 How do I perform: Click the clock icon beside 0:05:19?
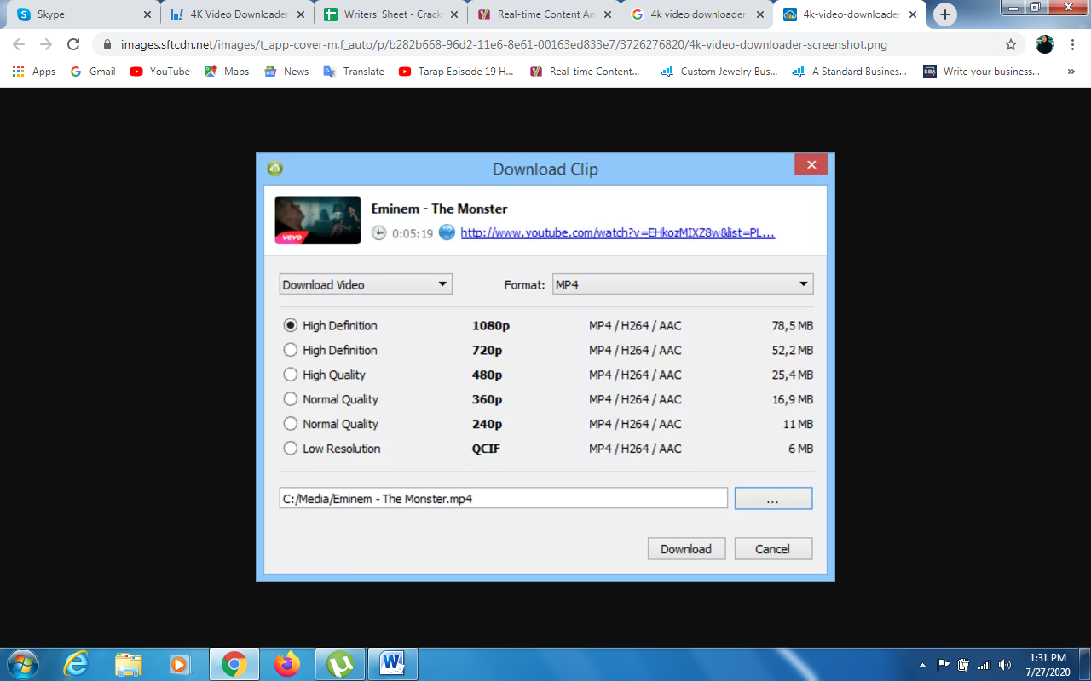coord(378,232)
